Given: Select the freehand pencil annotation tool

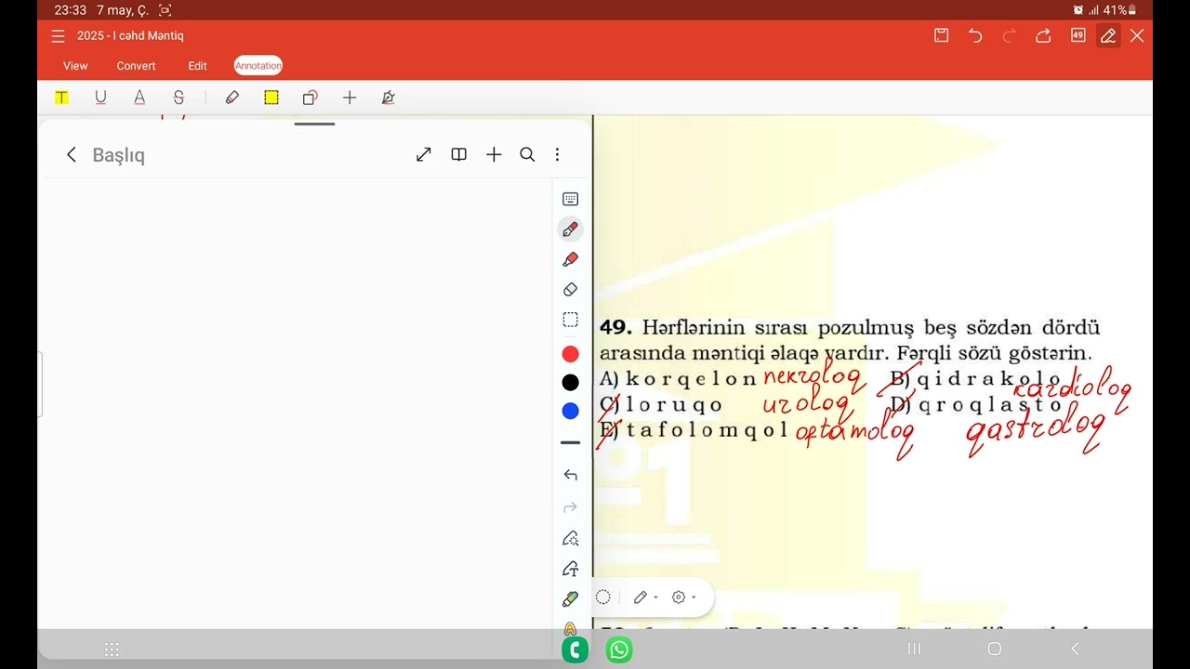Looking at the screenshot, I should click(232, 98).
